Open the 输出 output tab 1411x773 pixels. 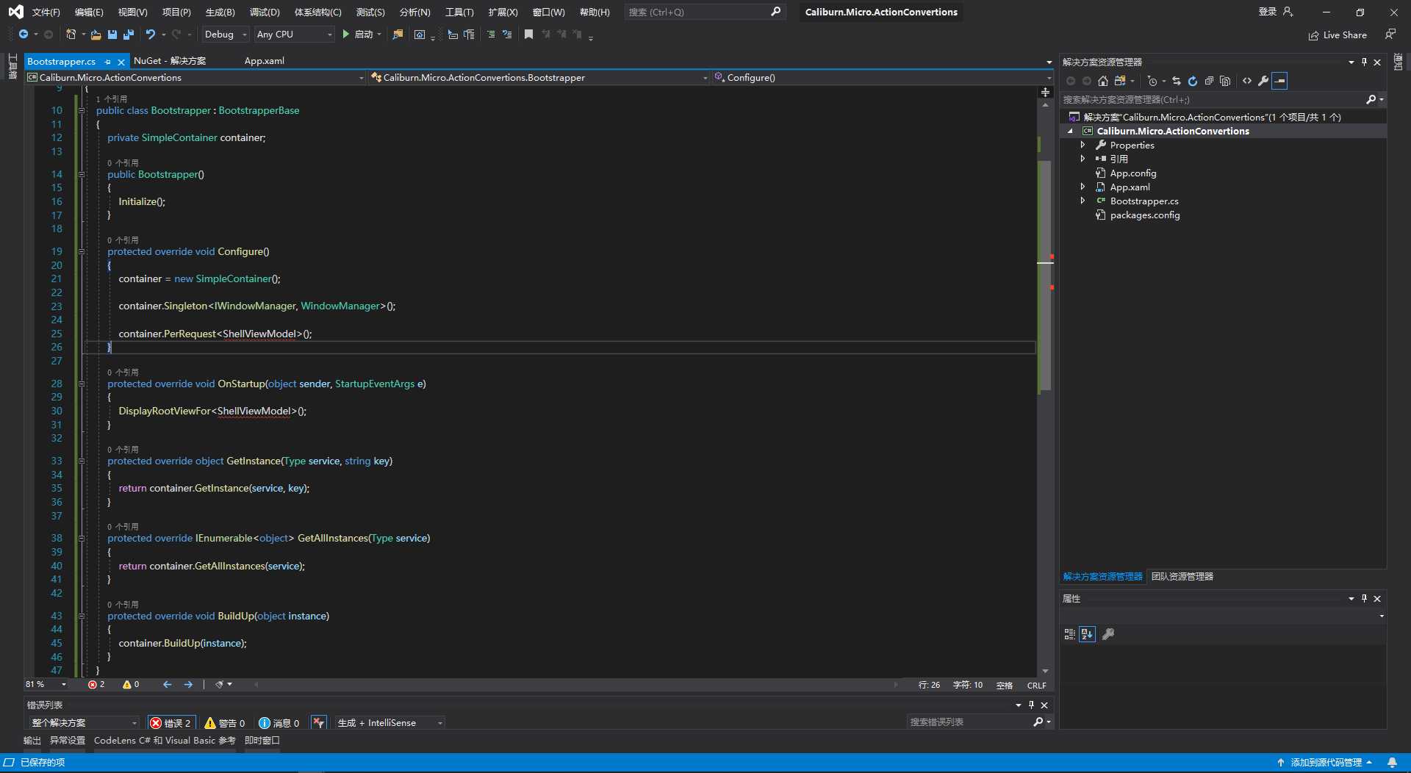(32, 741)
